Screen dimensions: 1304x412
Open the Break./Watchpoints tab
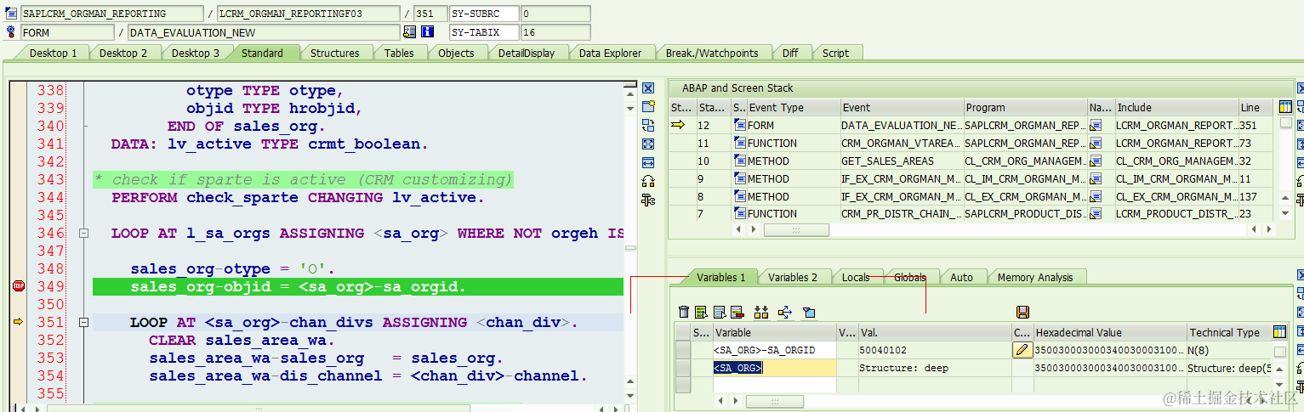pyautogui.click(x=711, y=53)
